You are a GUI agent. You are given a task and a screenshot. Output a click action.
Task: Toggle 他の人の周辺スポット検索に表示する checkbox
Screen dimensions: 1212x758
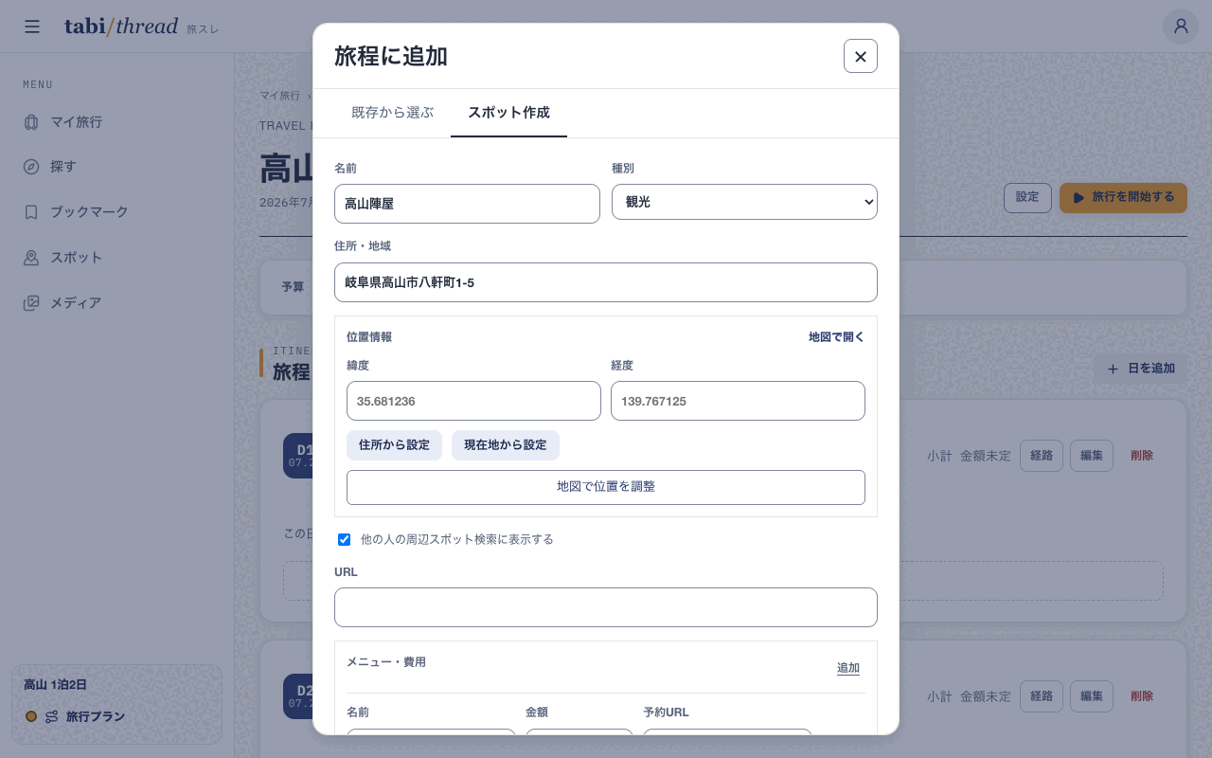(x=345, y=539)
